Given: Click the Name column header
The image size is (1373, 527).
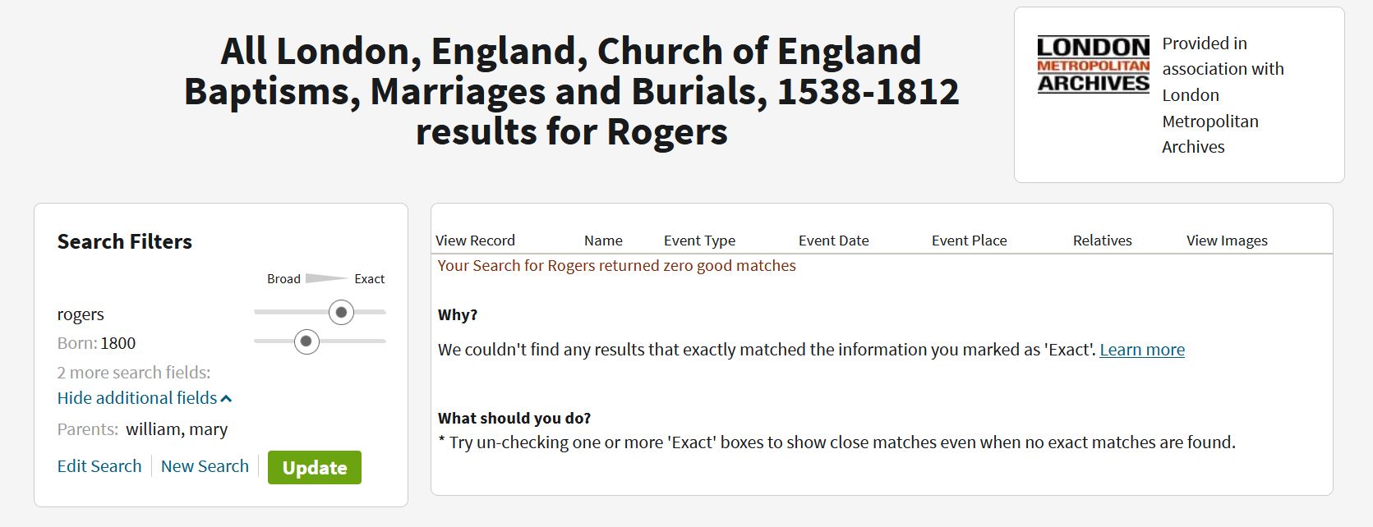Looking at the screenshot, I should click(x=603, y=241).
